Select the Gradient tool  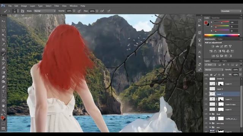[x=3, y=73]
